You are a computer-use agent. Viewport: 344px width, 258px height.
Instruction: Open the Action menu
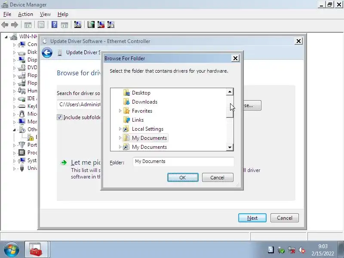pyautogui.click(x=25, y=14)
